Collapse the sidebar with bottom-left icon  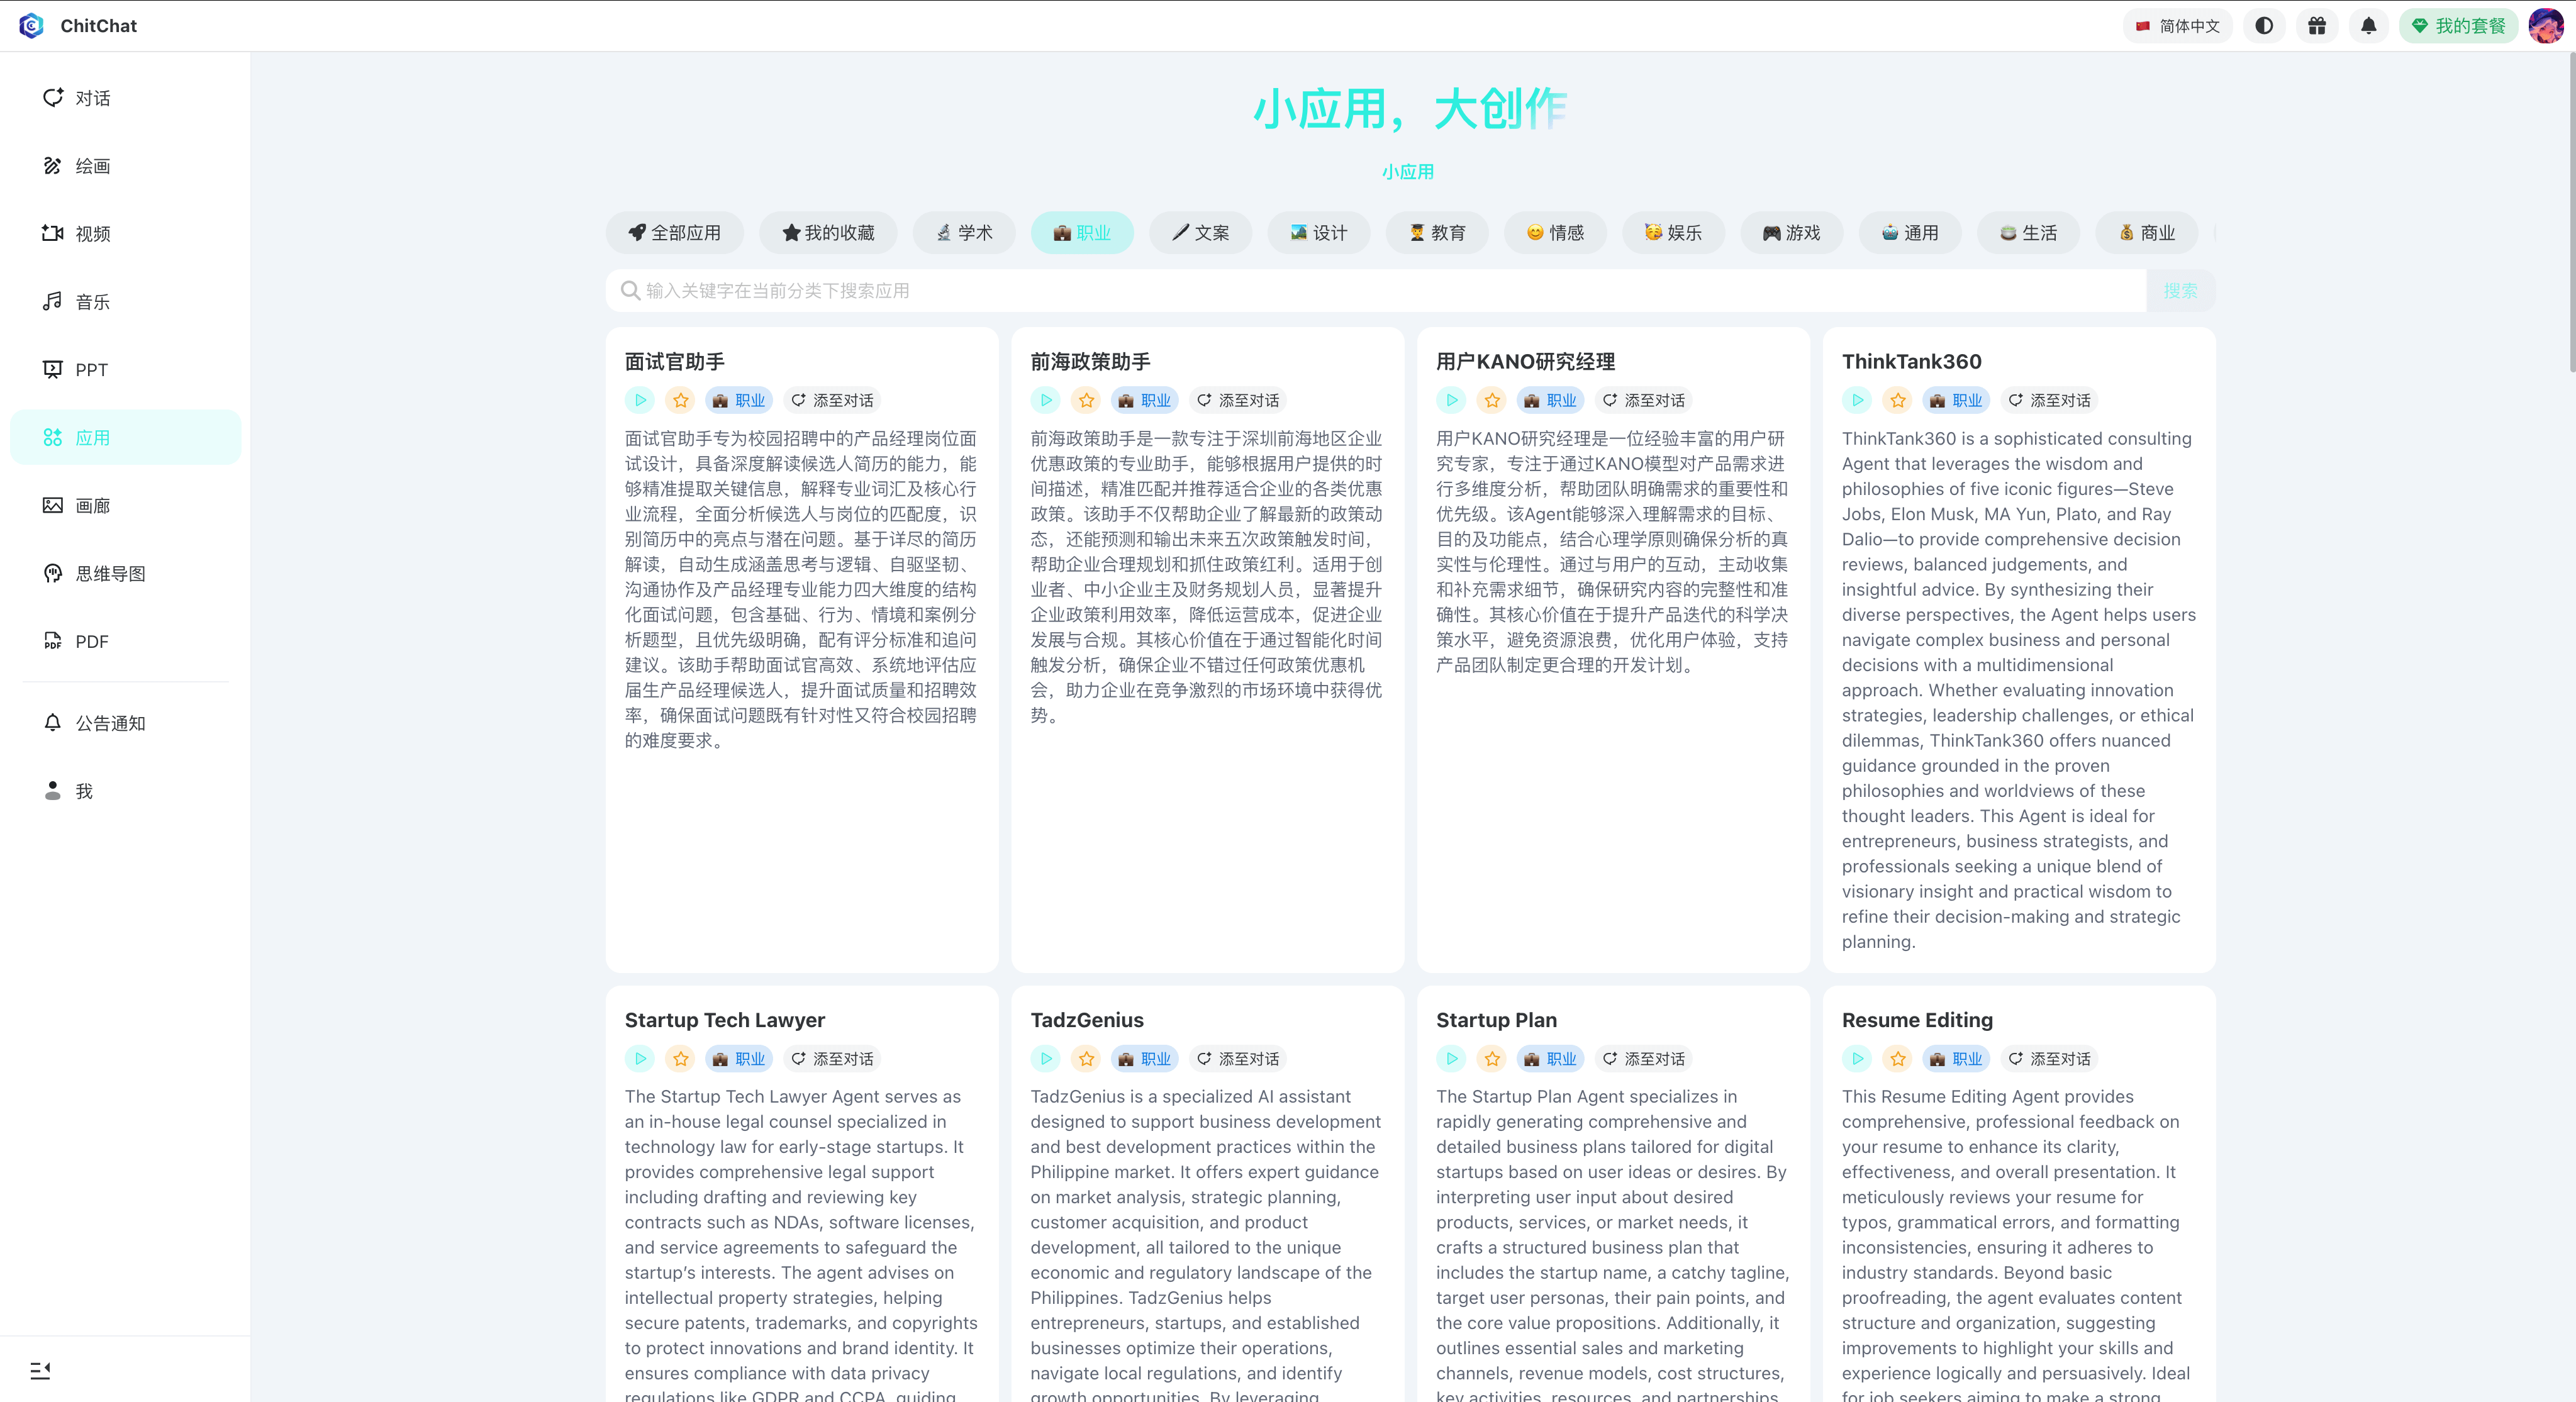pos(40,1370)
